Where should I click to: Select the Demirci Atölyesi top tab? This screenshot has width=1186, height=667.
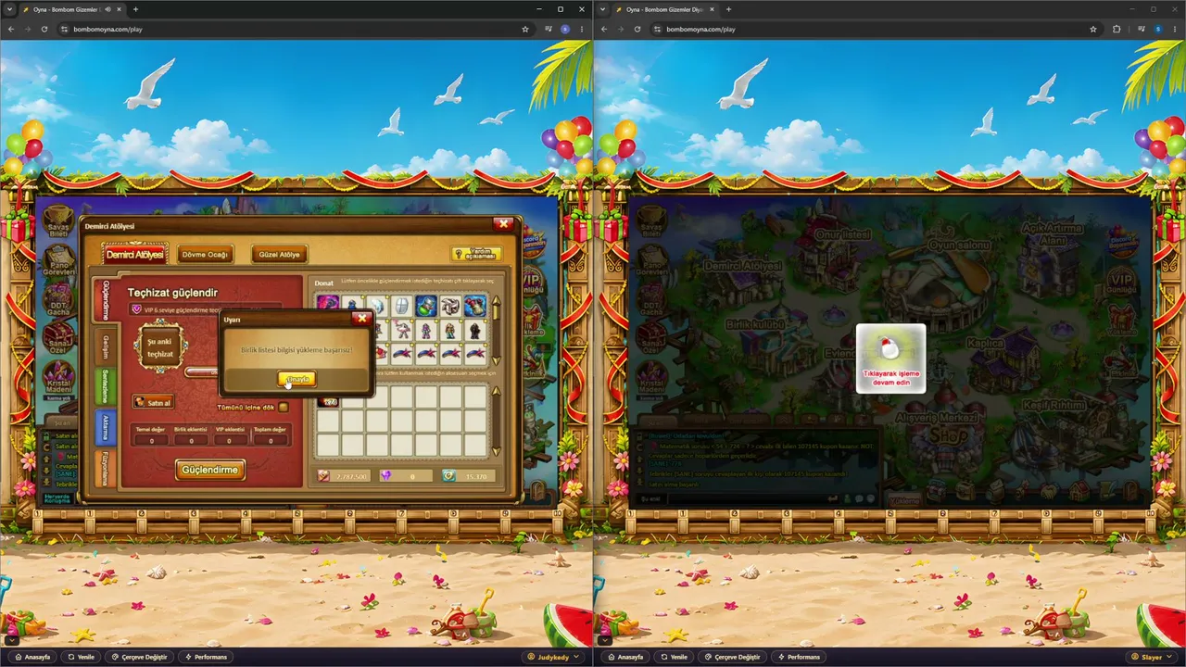[x=134, y=254]
